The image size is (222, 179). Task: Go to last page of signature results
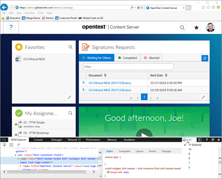(158, 98)
